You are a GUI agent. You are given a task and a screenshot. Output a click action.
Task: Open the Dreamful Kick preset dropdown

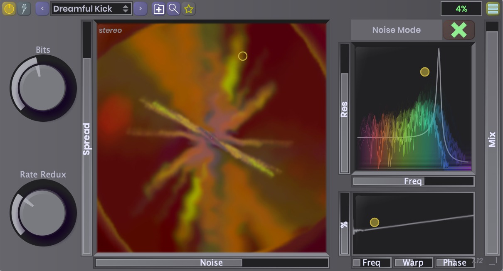pos(91,9)
